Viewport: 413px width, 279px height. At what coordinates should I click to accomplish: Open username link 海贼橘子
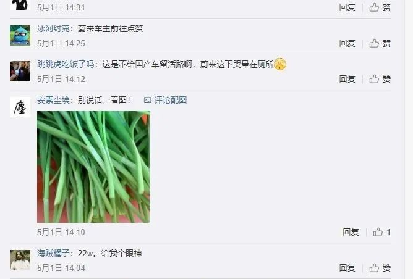tap(53, 253)
